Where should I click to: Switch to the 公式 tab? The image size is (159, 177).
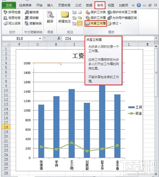pos(78,5)
